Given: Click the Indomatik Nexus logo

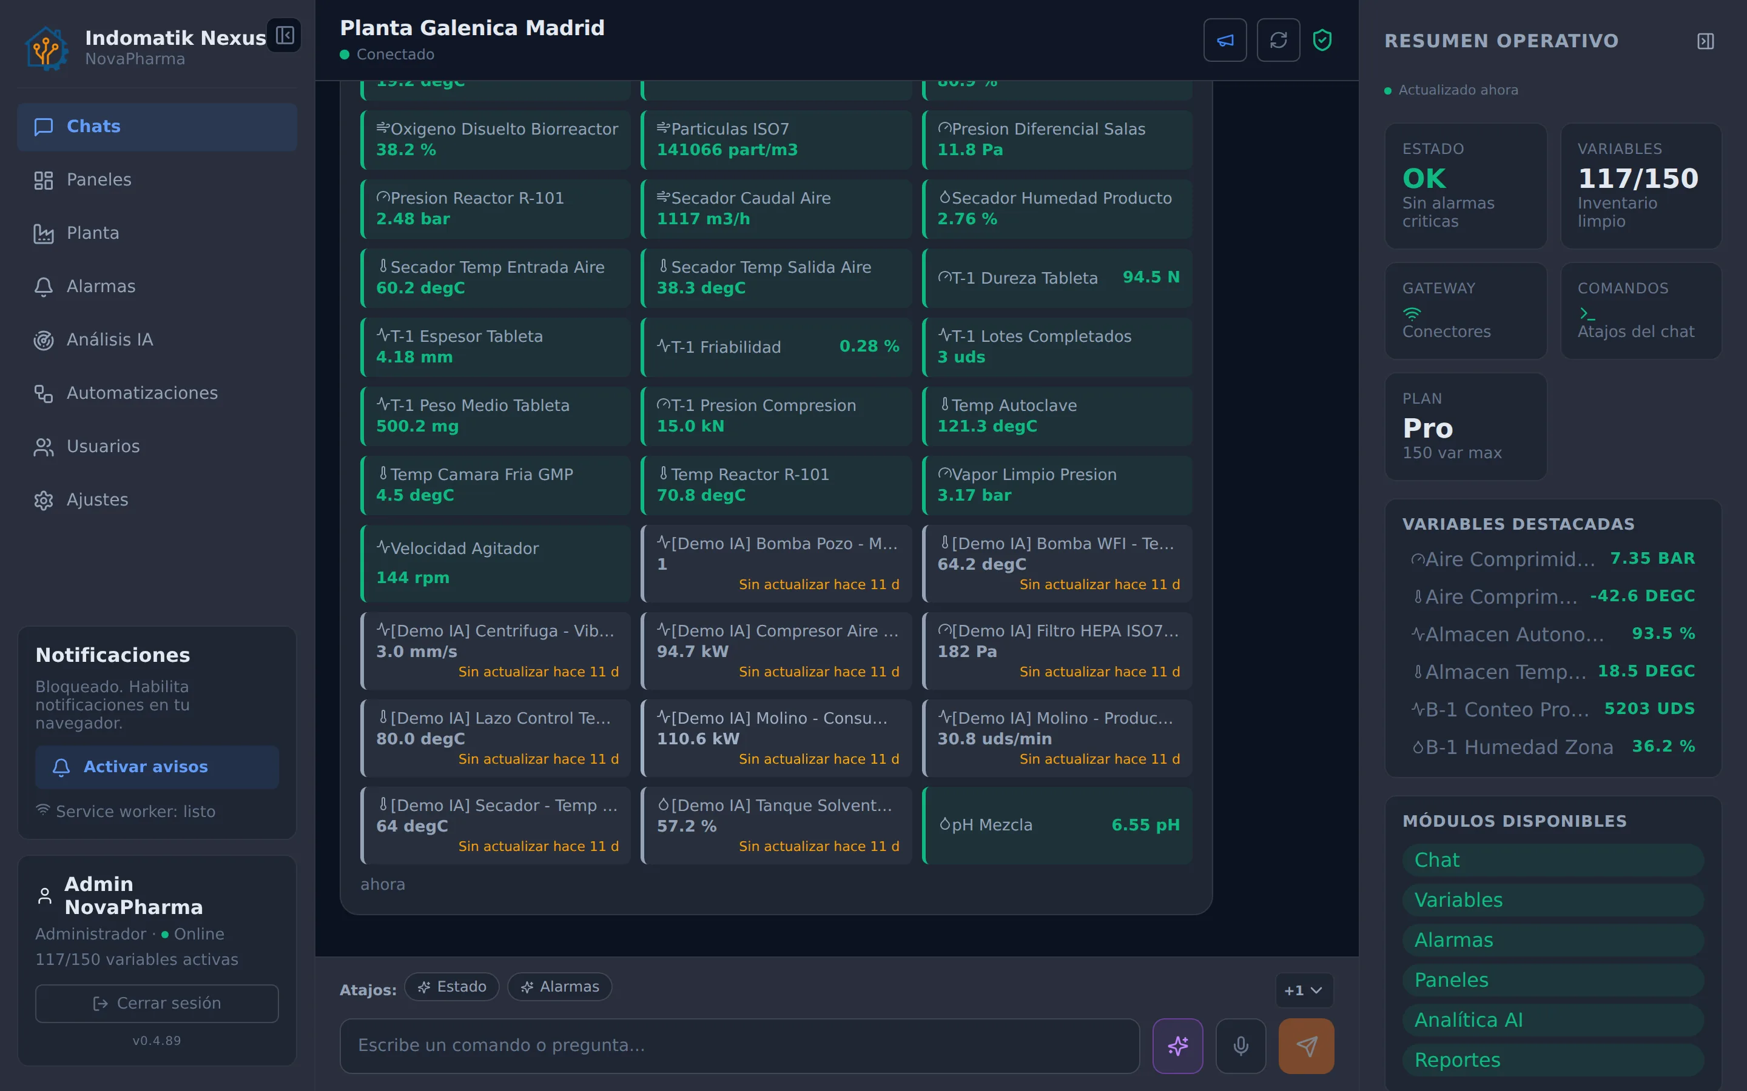Looking at the screenshot, I should click(x=47, y=48).
